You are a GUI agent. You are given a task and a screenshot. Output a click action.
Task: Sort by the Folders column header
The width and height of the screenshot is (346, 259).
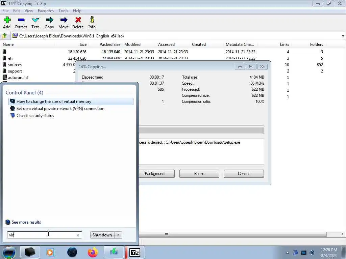[316, 44]
